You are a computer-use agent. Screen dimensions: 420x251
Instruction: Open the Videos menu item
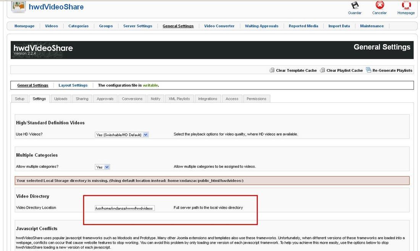(x=52, y=26)
